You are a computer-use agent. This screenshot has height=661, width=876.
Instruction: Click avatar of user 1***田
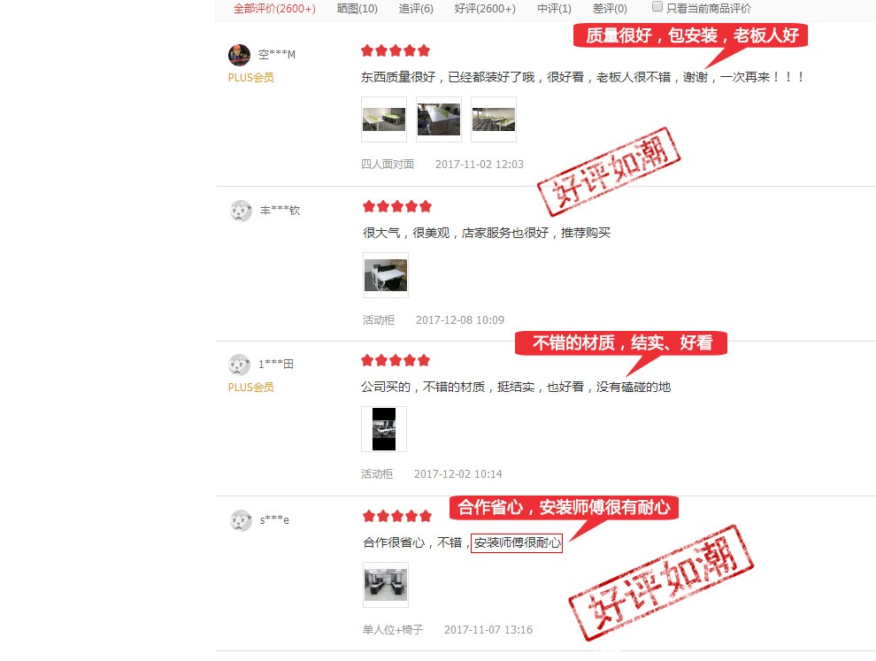(x=239, y=365)
